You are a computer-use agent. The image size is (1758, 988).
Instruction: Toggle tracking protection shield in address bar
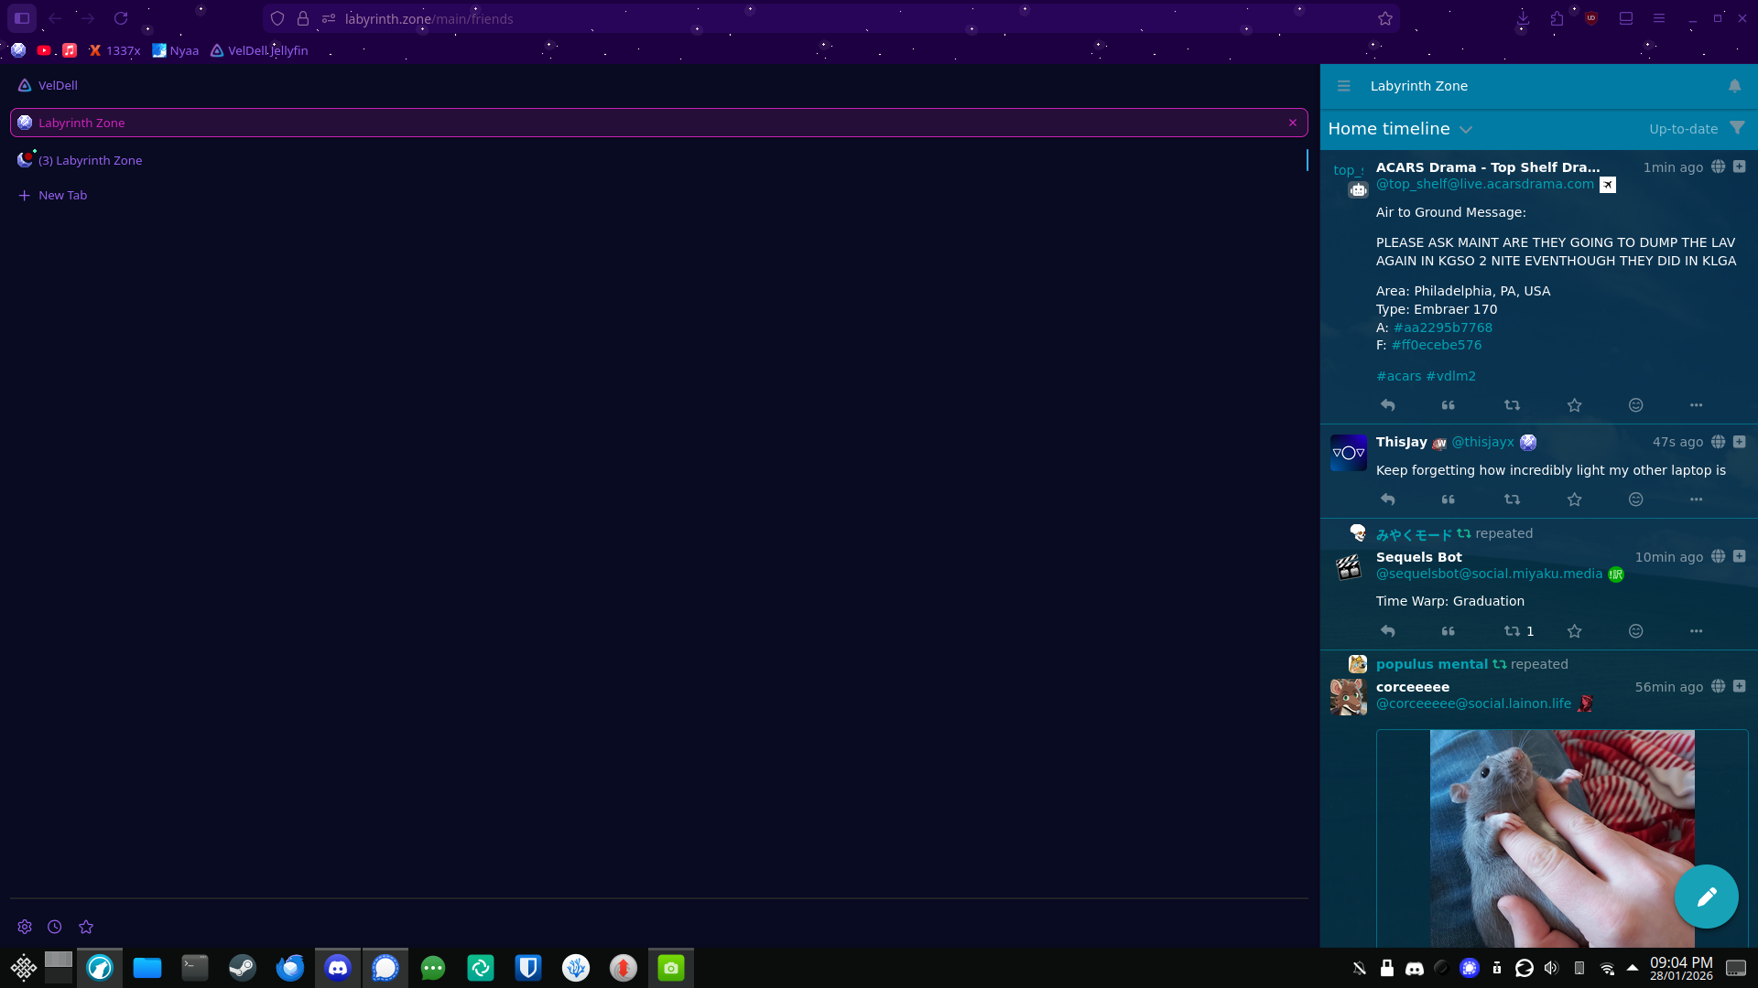coord(277,18)
